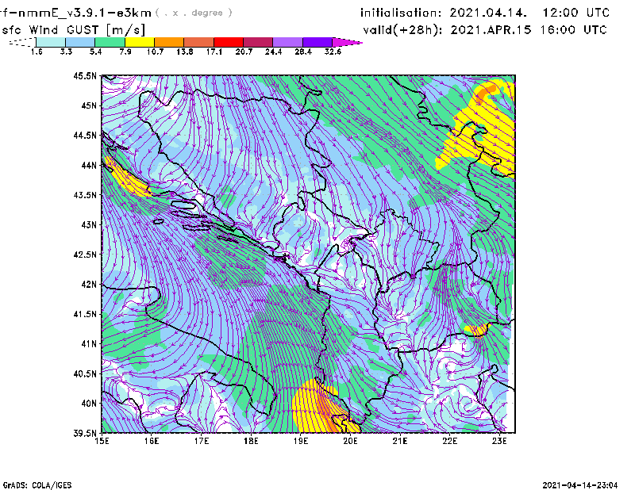The width and height of the screenshot is (635, 490).
Task: Click the '2021-04-14-23:04' footer timestamp
Action: pyautogui.click(x=580, y=485)
